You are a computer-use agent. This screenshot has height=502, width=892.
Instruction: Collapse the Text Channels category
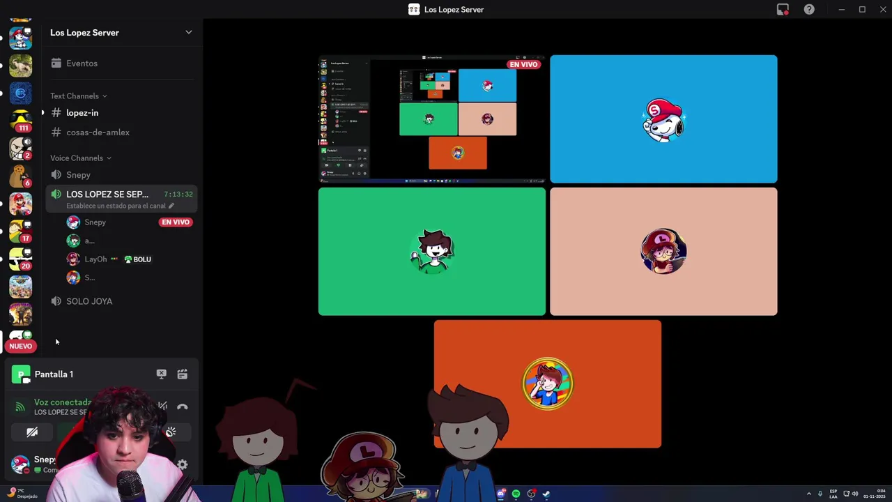[x=78, y=96]
